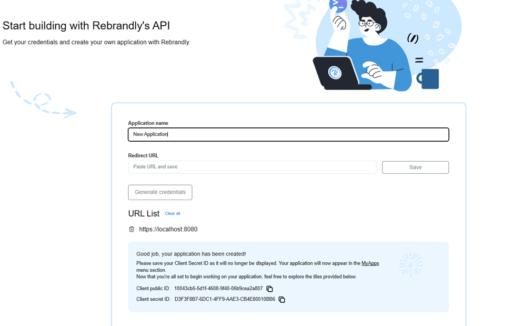Click the 'Start building with Rebrandly's API' heading
This screenshot has height=326, width=513.
click(x=86, y=26)
